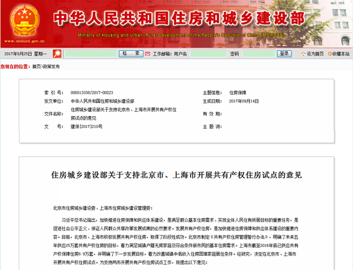The width and height of the screenshot is (353, 270).
Task: Click the site search input field
Action: (91, 54)
